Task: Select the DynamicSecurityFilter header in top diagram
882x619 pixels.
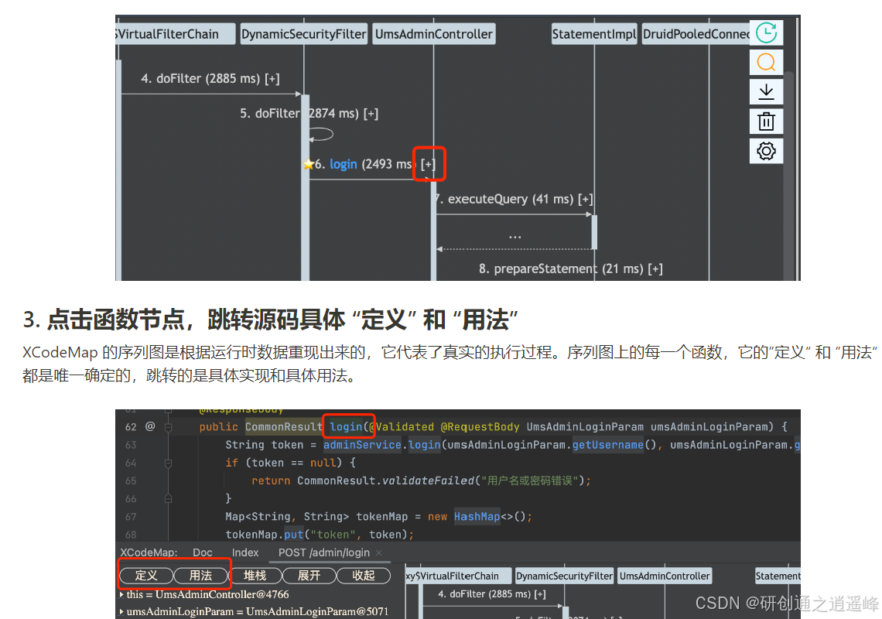Action: point(304,34)
